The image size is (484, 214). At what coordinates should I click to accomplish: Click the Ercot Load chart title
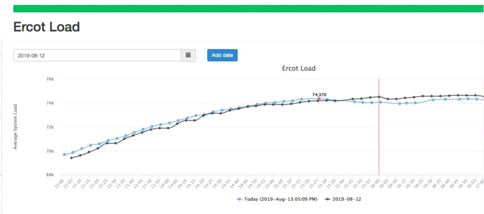coord(299,68)
